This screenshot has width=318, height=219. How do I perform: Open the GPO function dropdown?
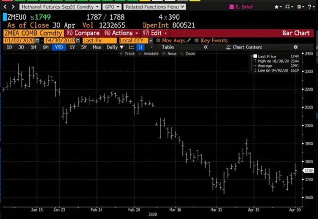tap(112, 7)
